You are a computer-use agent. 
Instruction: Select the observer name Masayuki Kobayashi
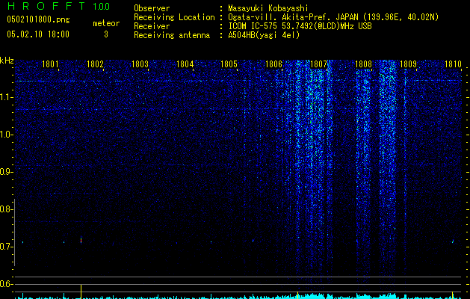[x=268, y=8]
